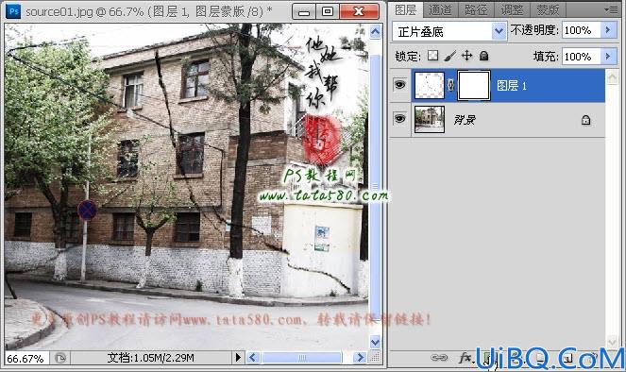Click the horizontal scrollbar thumb
Viewport: 626px width, 372px height.
[x=302, y=357]
